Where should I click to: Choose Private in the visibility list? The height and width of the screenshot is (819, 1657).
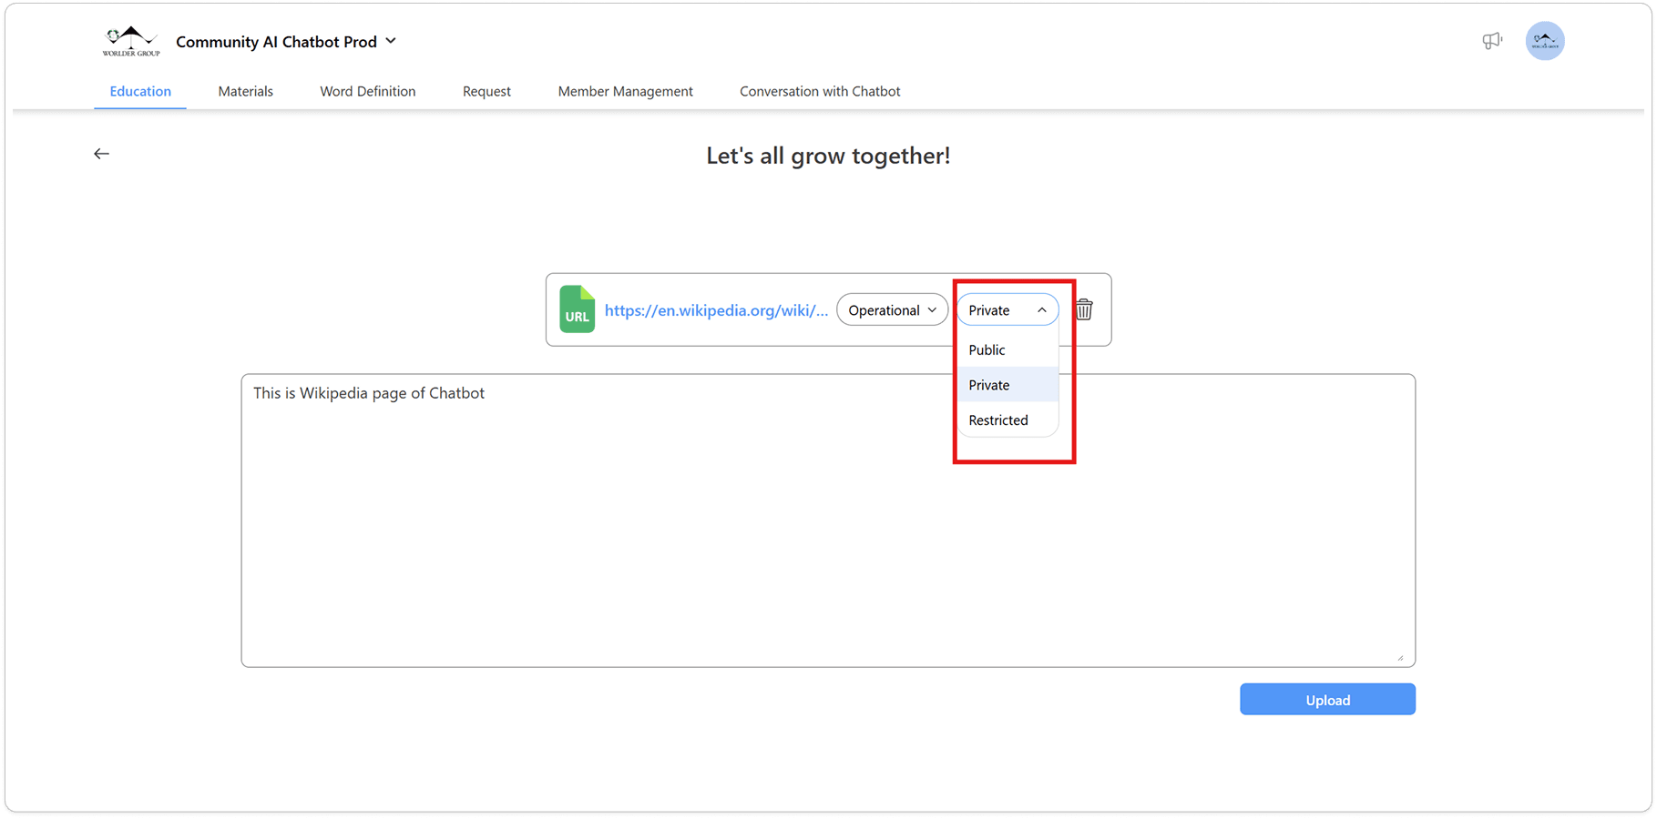pos(989,385)
